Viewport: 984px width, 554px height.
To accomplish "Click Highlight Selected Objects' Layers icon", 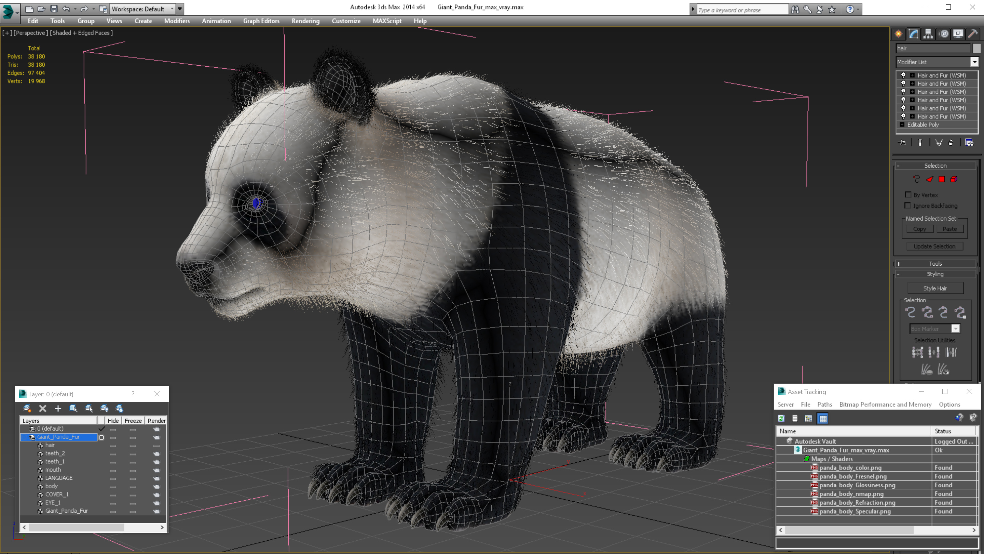I will click(x=89, y=408).
